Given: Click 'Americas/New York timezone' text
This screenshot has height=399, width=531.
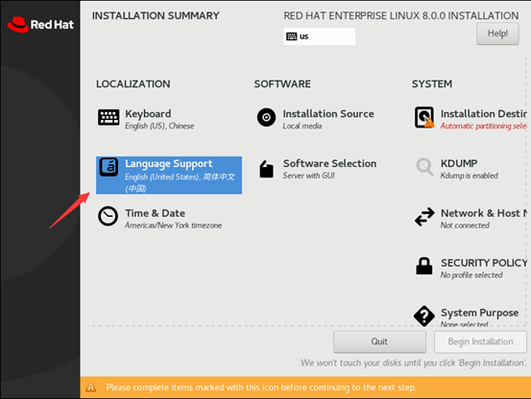Looking at the screenshot, I should pyautogui.click(x=174, y=225).
